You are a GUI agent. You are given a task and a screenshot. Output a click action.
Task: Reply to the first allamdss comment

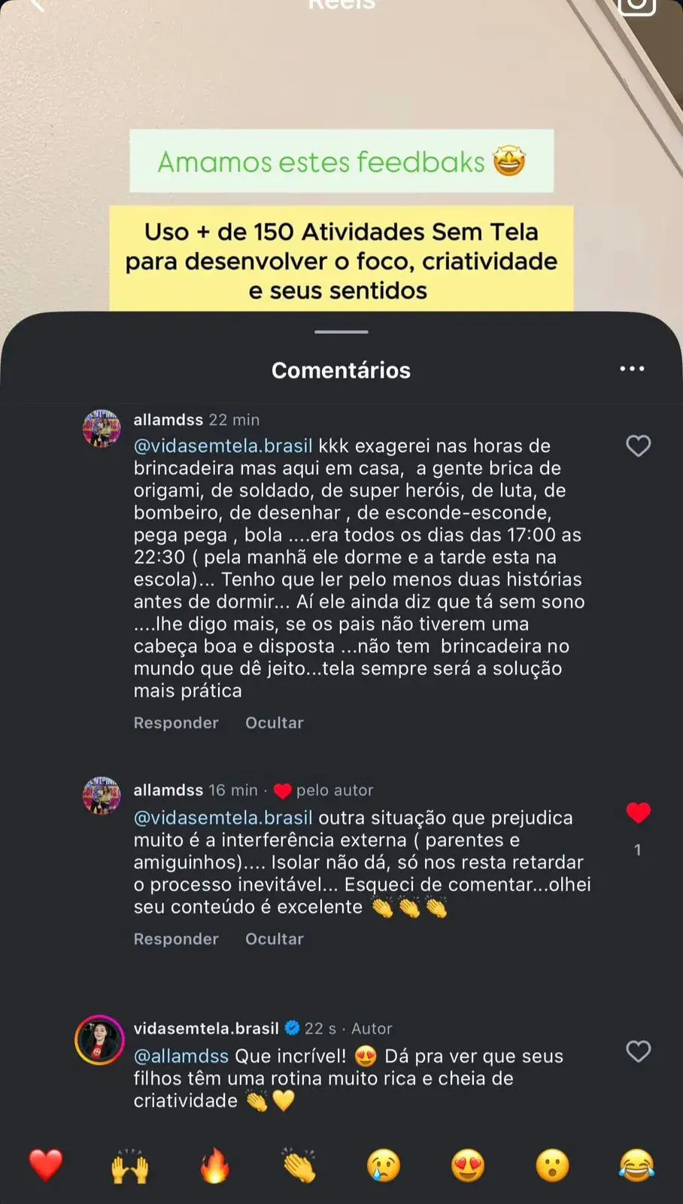click(x=176, y=723)
